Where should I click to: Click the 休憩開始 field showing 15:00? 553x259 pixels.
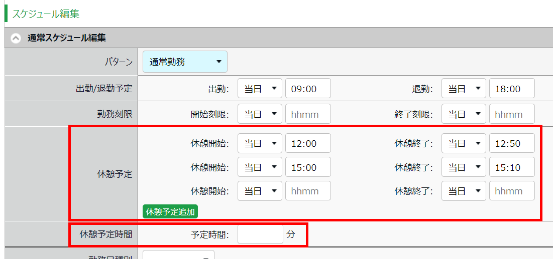coord(308,167)
